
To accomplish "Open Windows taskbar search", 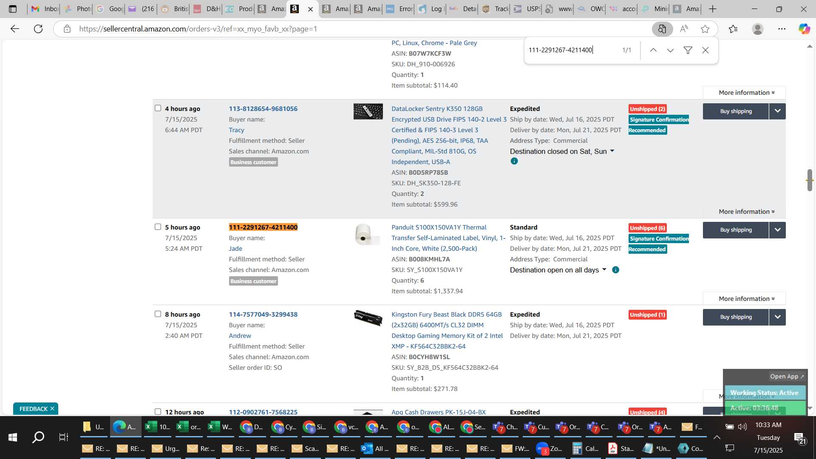I will (x=38, y=437).
